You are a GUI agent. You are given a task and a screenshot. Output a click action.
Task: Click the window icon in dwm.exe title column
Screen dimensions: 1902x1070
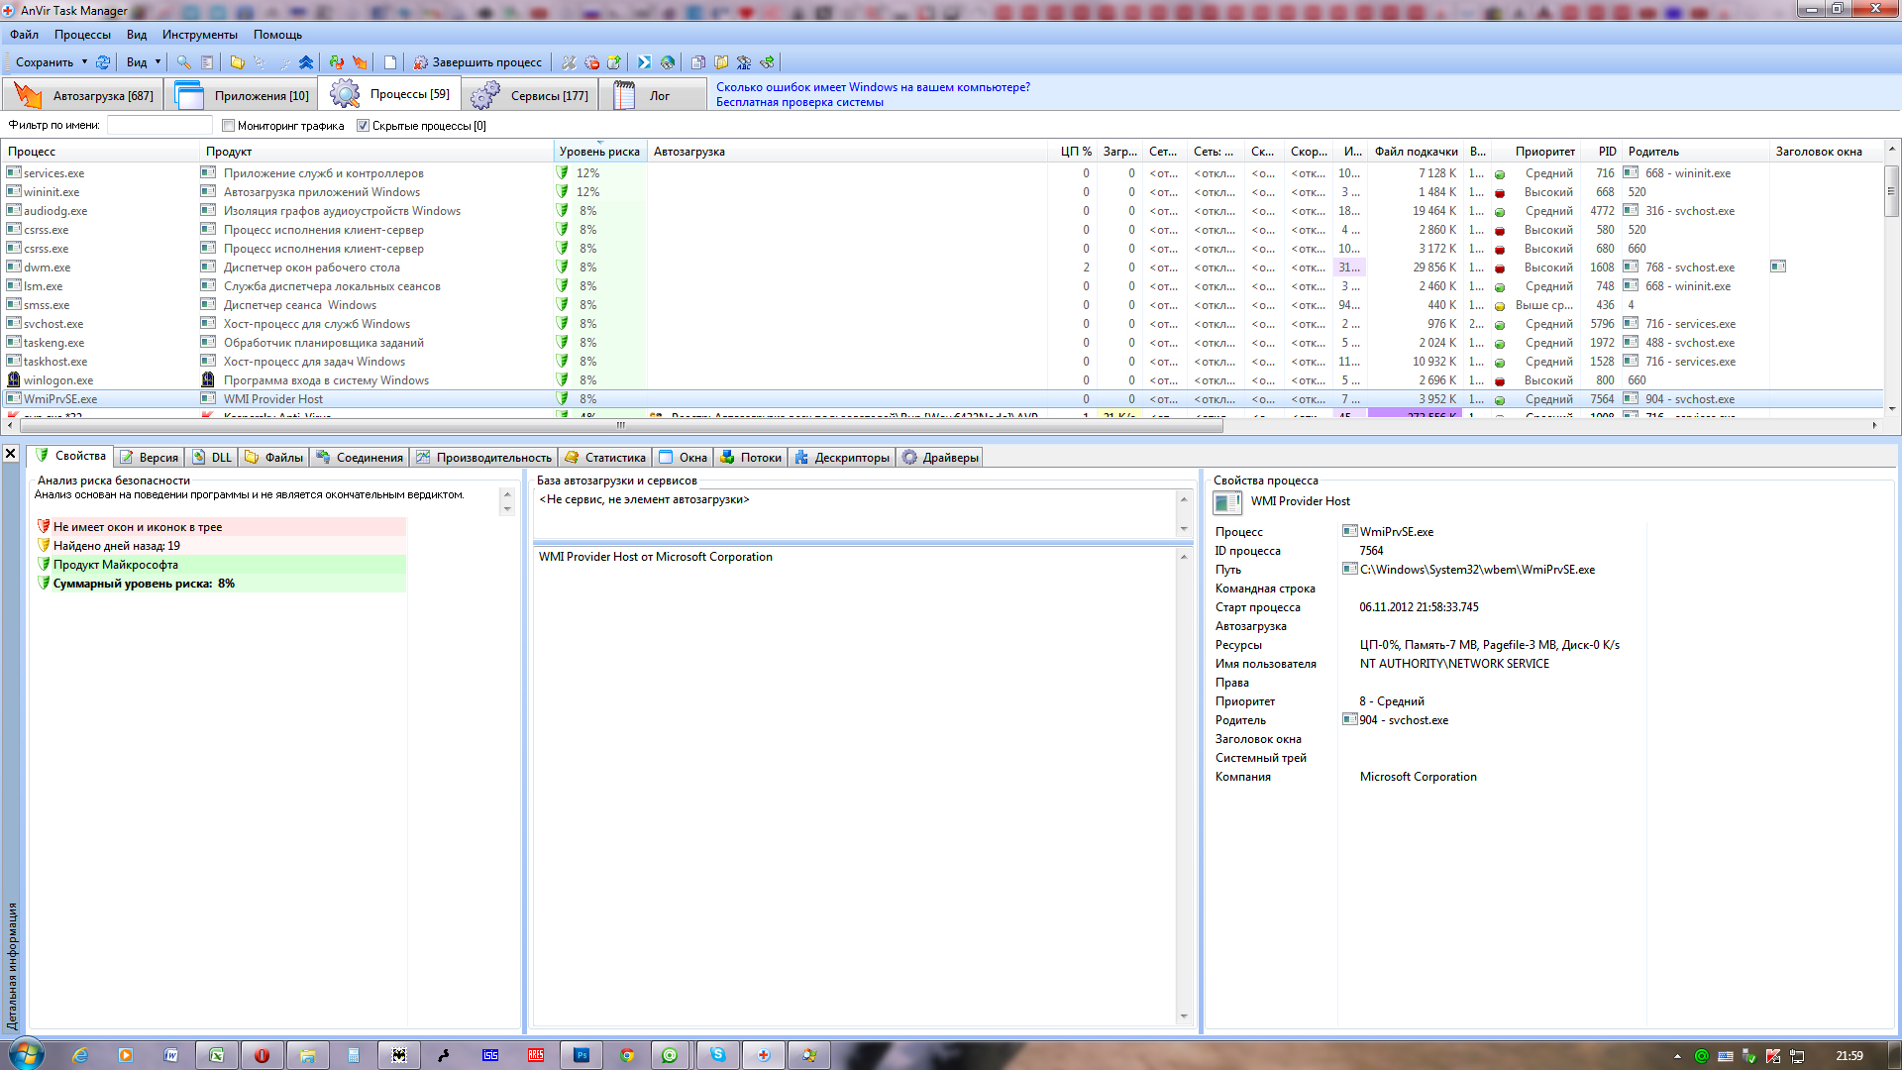pos(1778,267)
